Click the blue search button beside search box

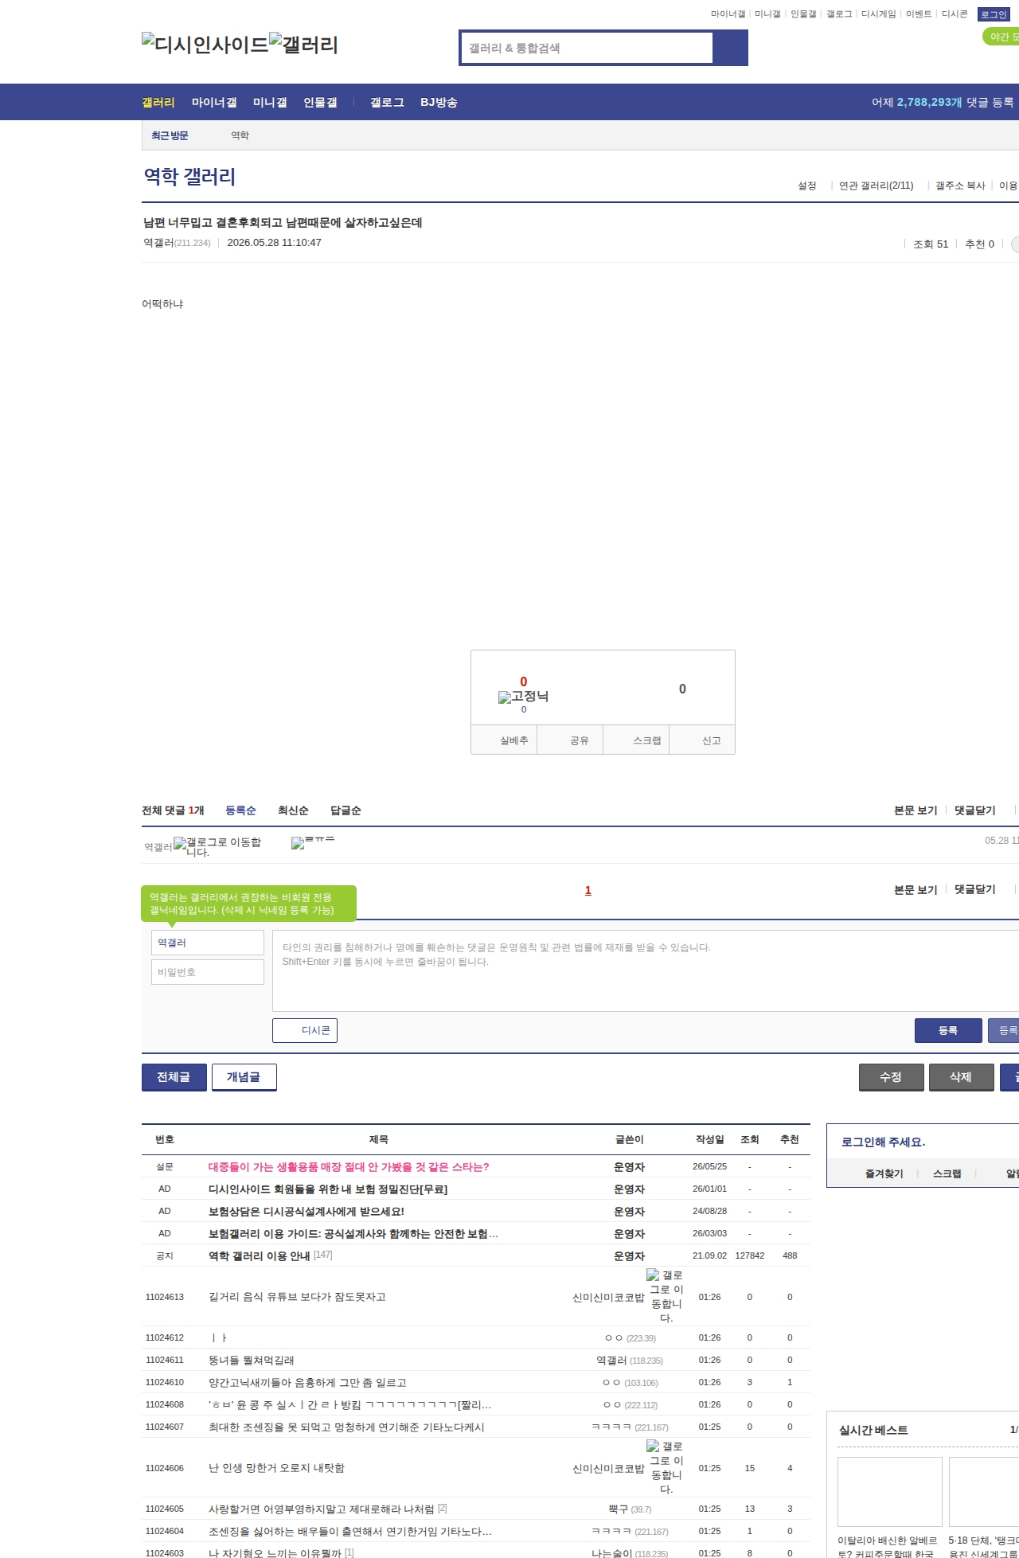tap(730, 48)
